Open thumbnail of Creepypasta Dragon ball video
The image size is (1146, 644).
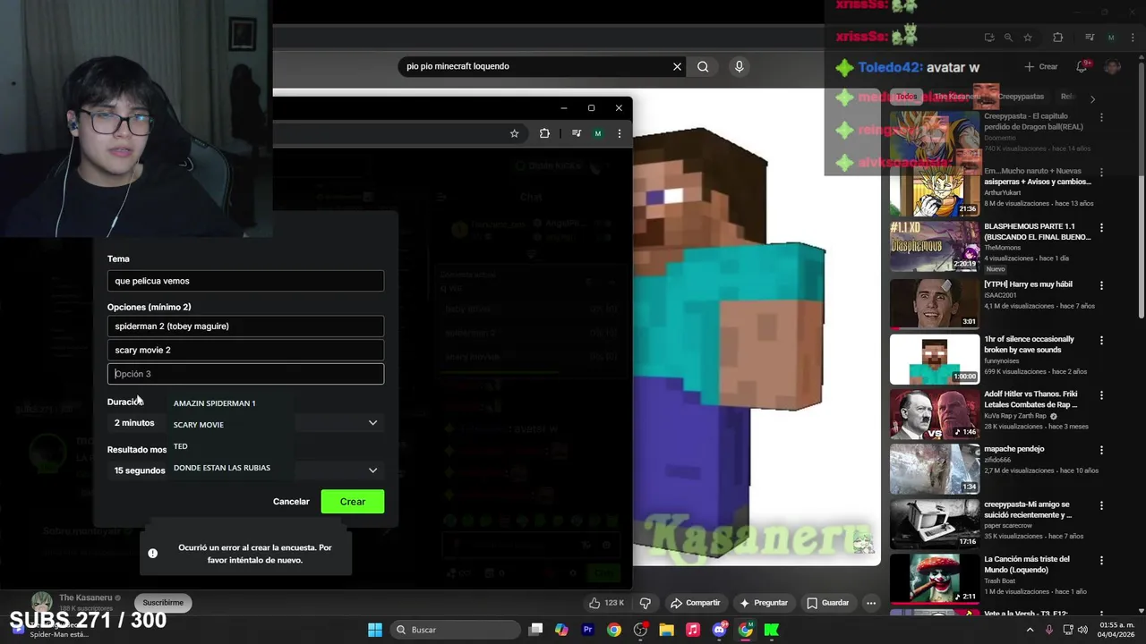935,136
